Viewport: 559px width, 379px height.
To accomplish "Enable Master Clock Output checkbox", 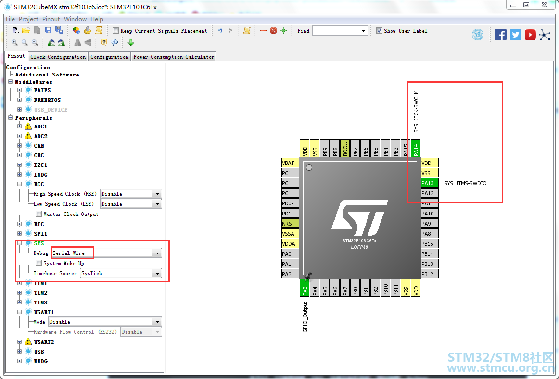I will coord(39,214).
